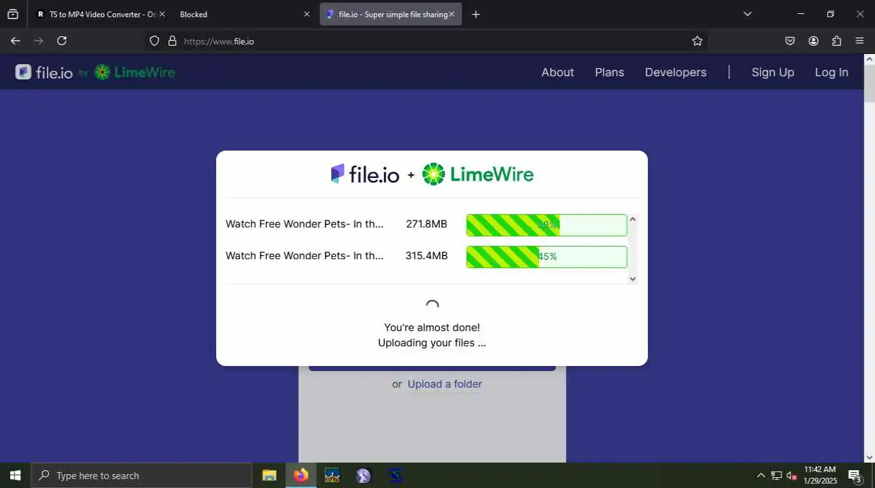This screenshot has height=488, width=875.
Task: Click the page scrollbar up arrow
Action: click(869, 59)
